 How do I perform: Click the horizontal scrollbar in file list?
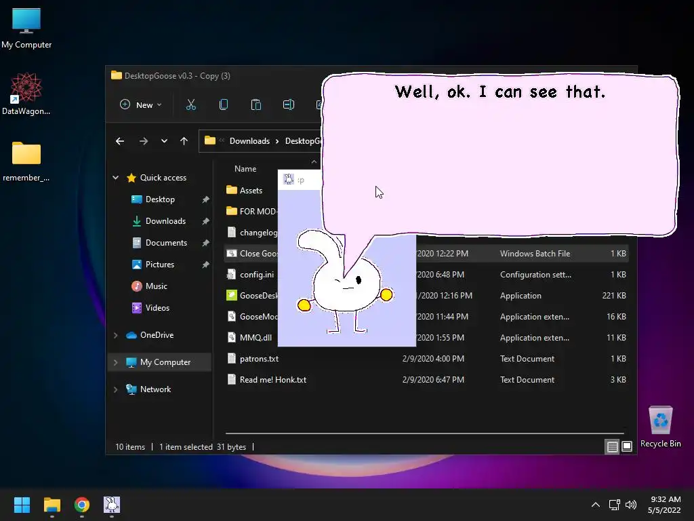(425, 433)
